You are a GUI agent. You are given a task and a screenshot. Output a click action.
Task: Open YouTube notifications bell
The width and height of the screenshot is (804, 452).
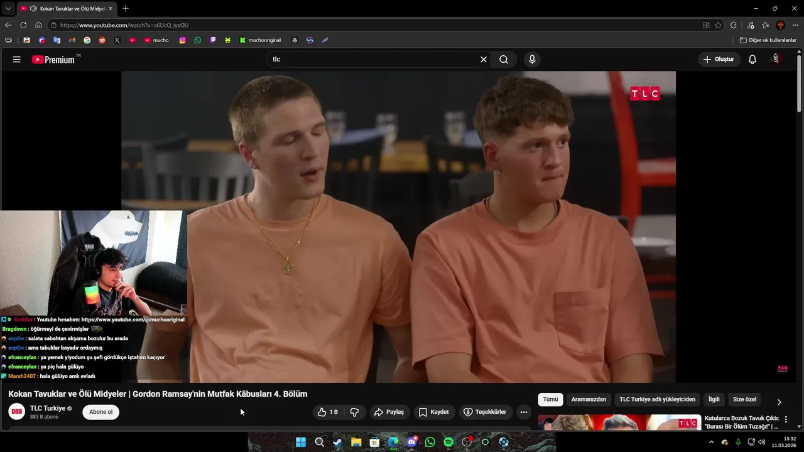point(752,60)
